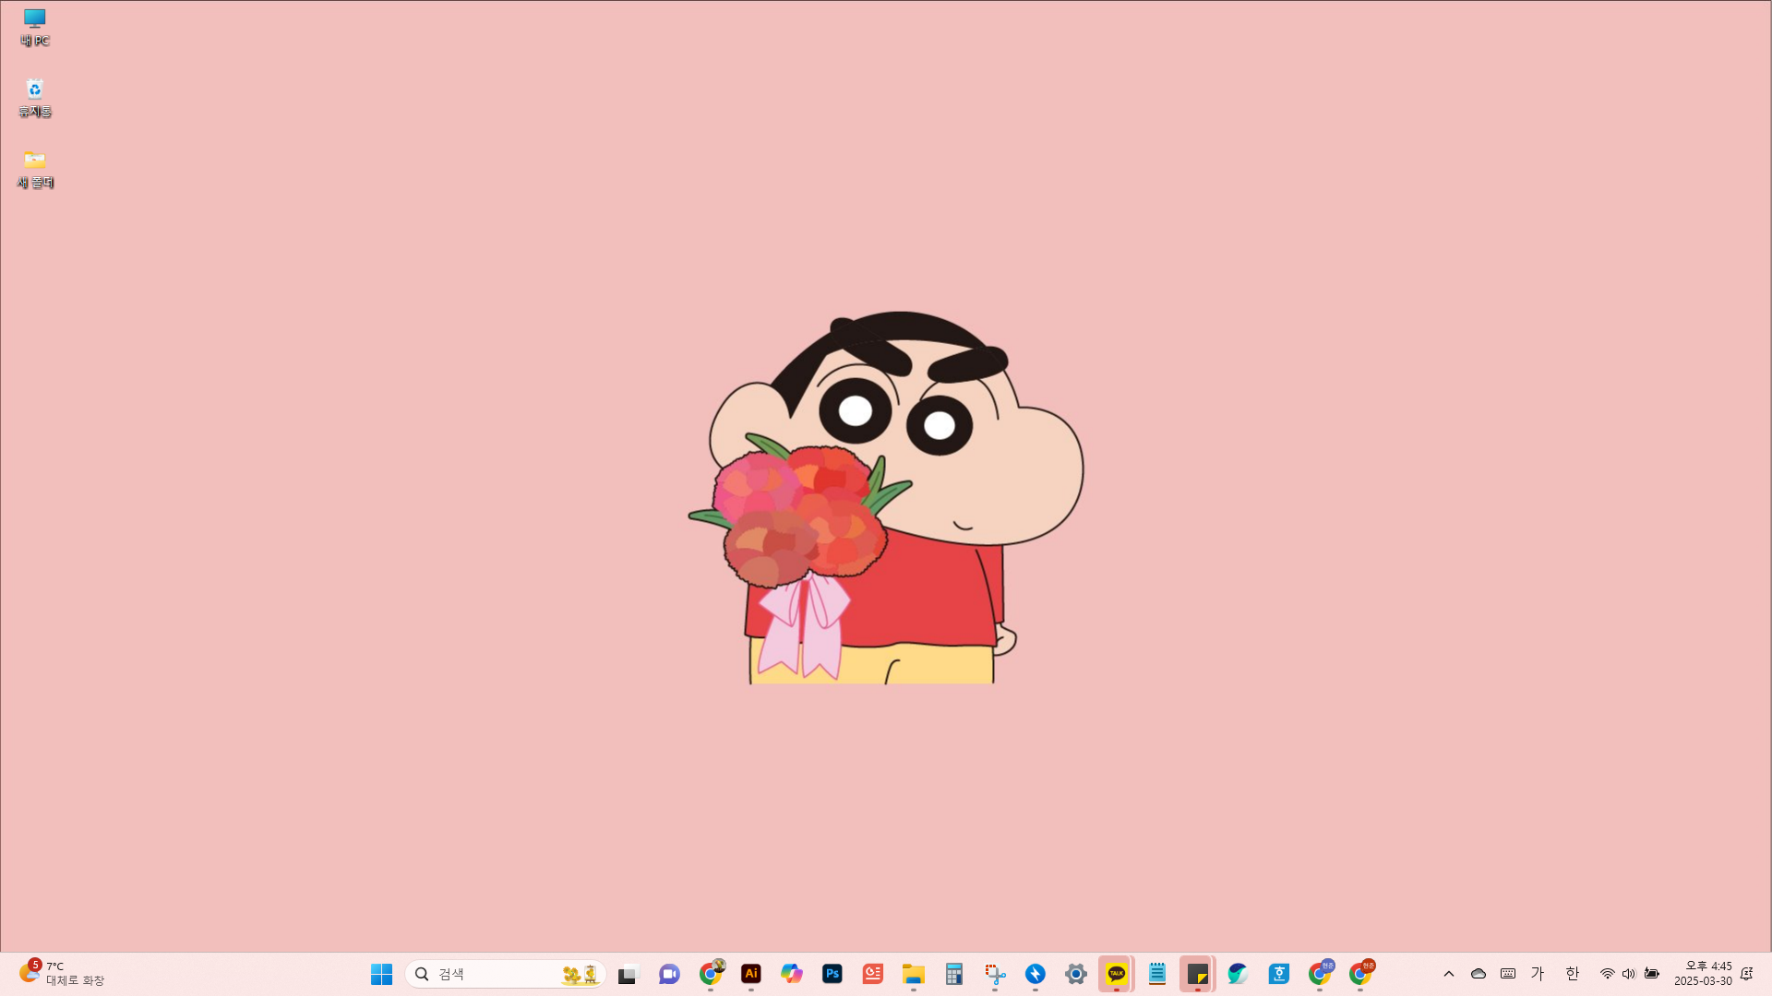Toggle the 한 Korean language indicator
Viewport: 1772px width, 996px height.
point(1573,974)
